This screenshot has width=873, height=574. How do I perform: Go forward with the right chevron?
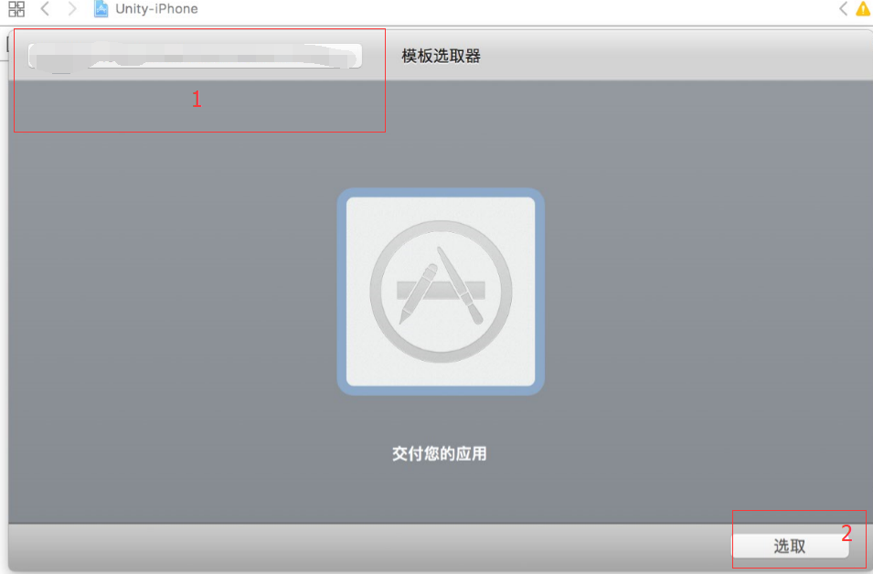click(72, 9)
